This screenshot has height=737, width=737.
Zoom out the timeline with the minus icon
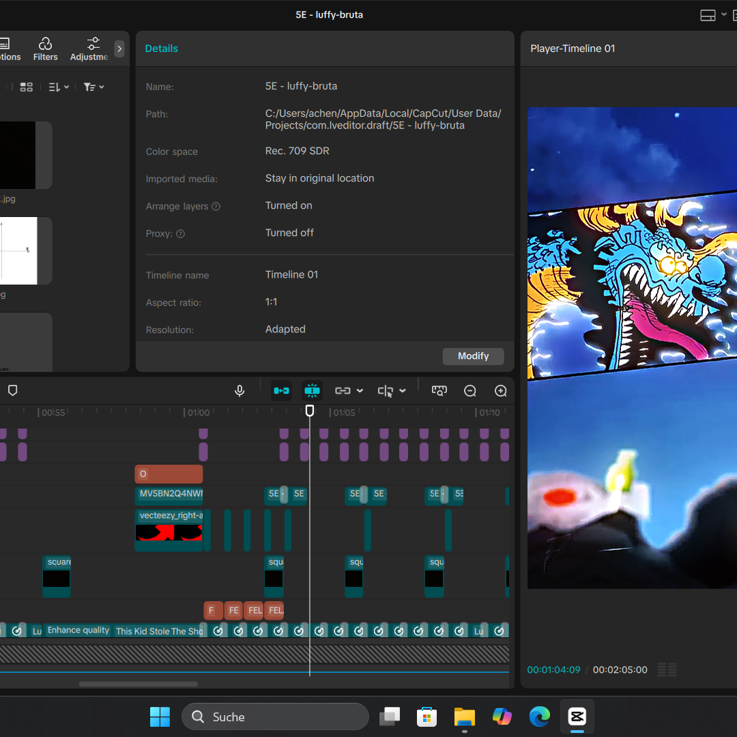(x=470, y=390)
